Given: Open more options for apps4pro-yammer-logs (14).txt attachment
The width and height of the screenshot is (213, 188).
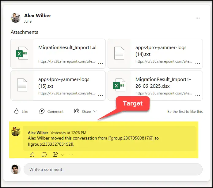Looking at the screenshot, I should (198, 63).
